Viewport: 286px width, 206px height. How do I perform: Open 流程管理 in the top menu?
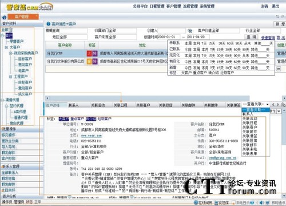(x=190, y=6)
